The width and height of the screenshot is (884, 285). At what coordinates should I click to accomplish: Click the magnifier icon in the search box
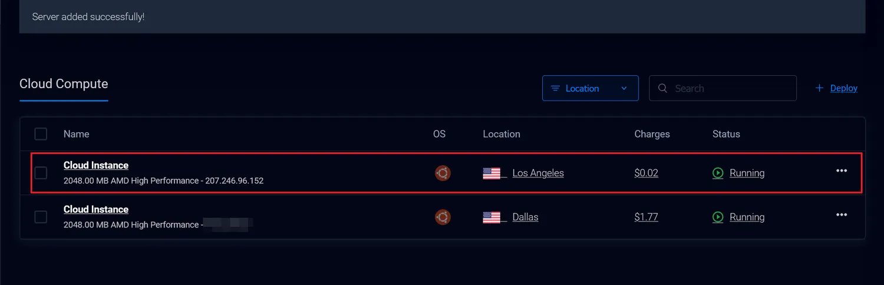click(662, 88)
